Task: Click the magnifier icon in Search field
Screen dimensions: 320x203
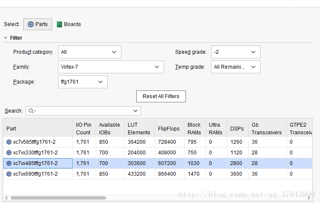Action: click(x=31, y=111)
